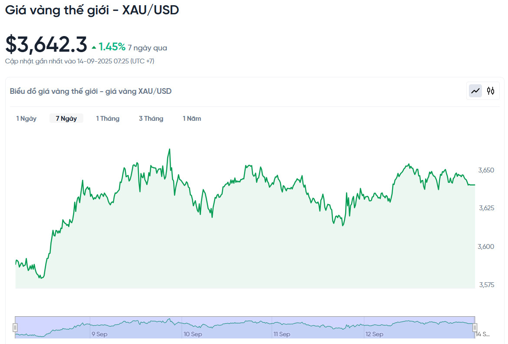Click the 3,650 axis label
The image size is (508, 344).
pos(485,170)
